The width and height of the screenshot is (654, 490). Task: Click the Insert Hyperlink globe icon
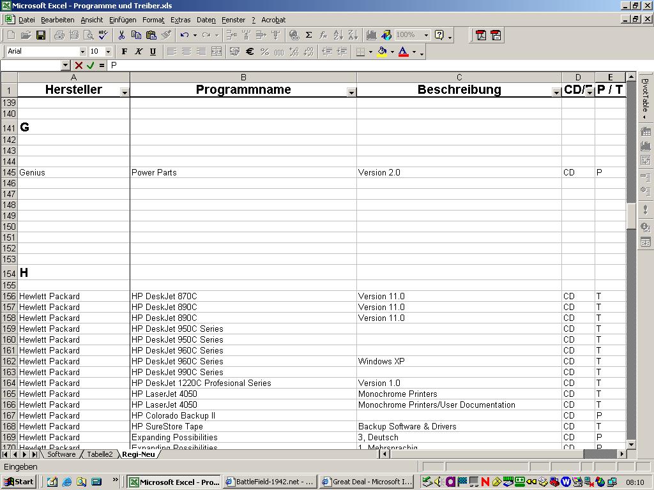tap(294, 36)
